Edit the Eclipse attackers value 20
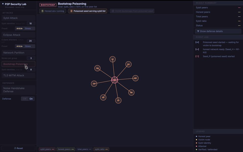 (x=31, y=41)
